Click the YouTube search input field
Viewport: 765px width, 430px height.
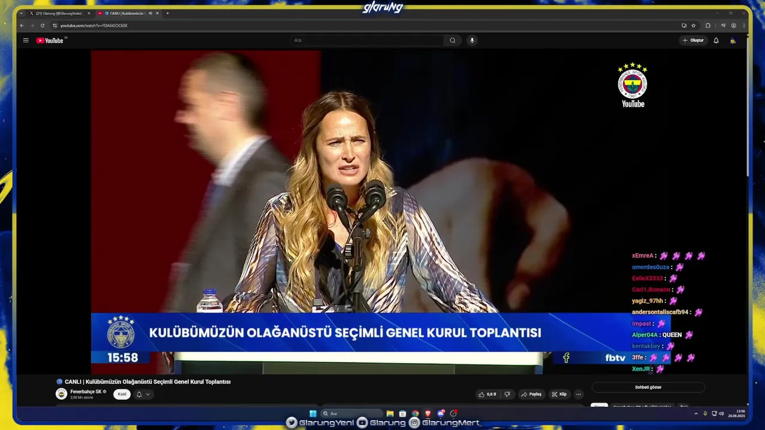[x=366, y=41]
